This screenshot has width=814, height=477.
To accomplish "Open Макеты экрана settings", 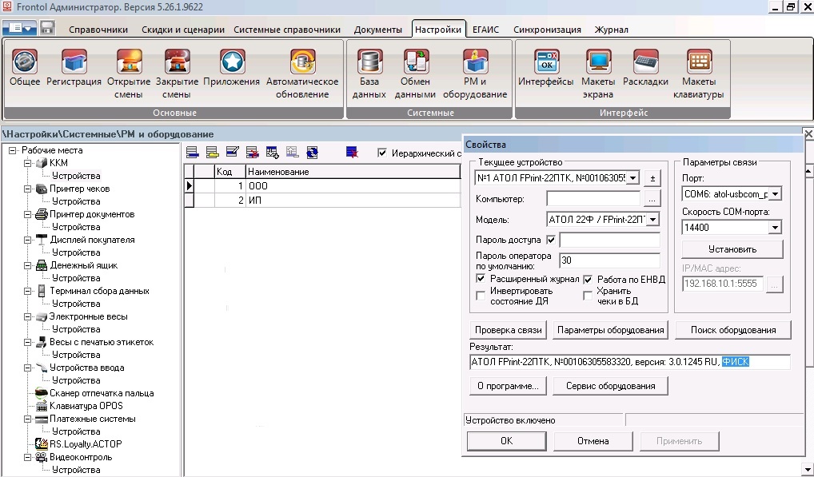I will (x=597, y=74).
